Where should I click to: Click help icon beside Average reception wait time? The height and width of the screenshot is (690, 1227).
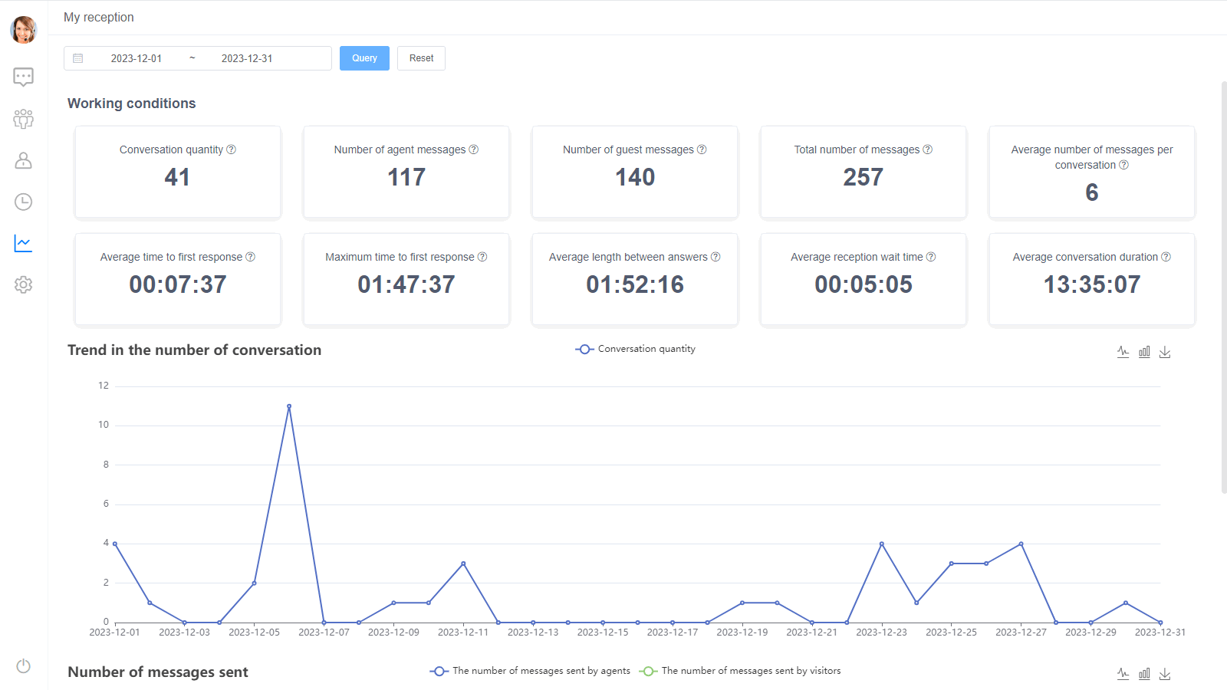click(931, 257)
